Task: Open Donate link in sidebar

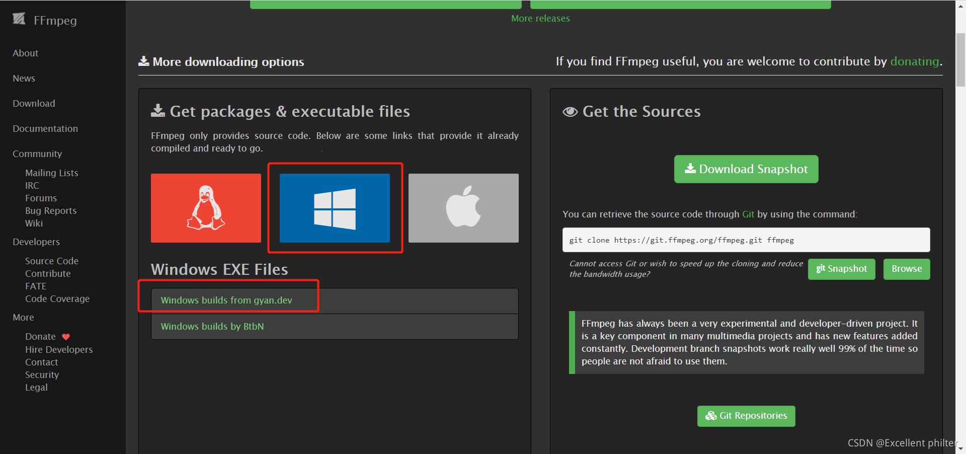Action: tap(40, 336)
